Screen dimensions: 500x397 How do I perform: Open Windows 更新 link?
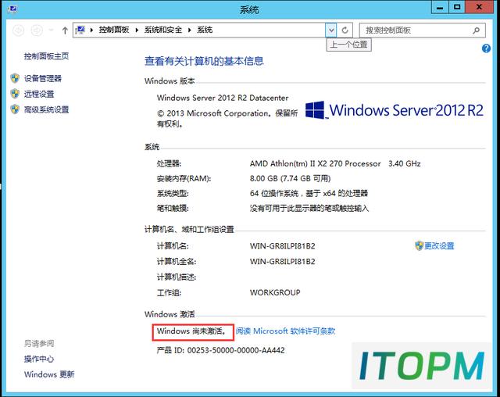coord(49,374)
